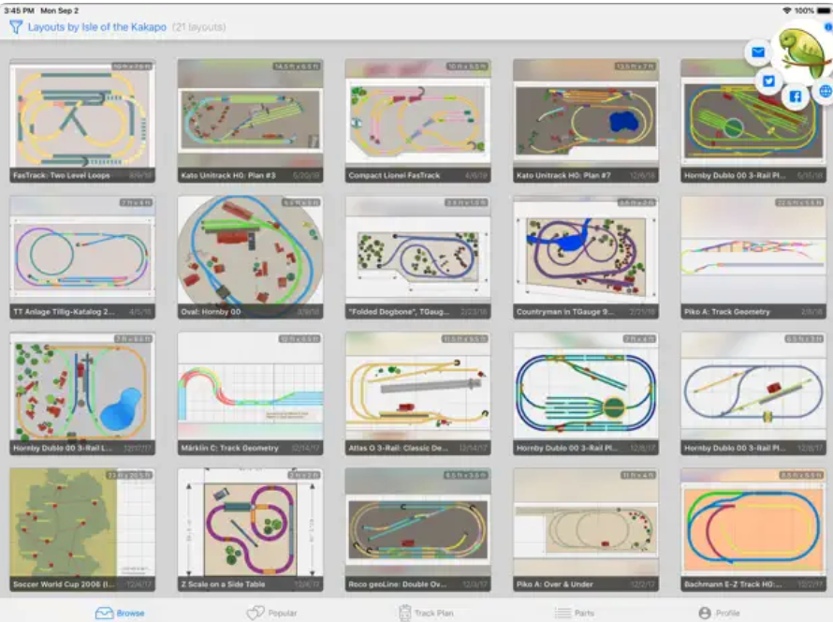Screen dimensions: 833x622
Task: Tap the info icon near battery
Action: [x=828, y=26]
